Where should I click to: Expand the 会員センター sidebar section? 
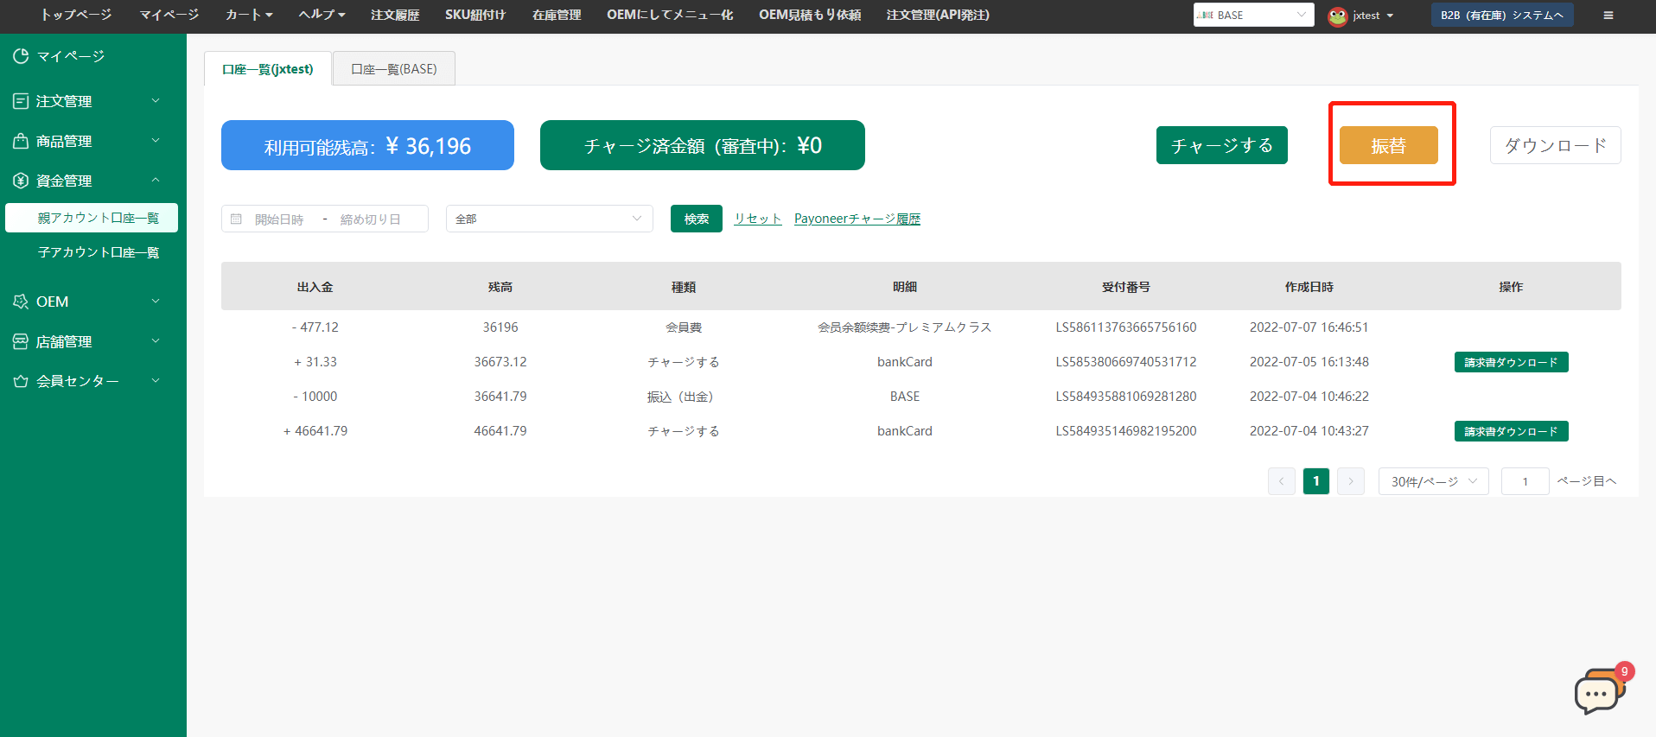156,381
